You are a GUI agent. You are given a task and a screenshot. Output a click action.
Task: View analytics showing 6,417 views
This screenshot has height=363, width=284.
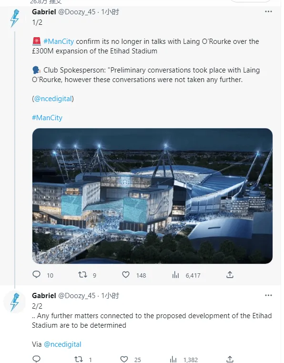tap(175, 275)
